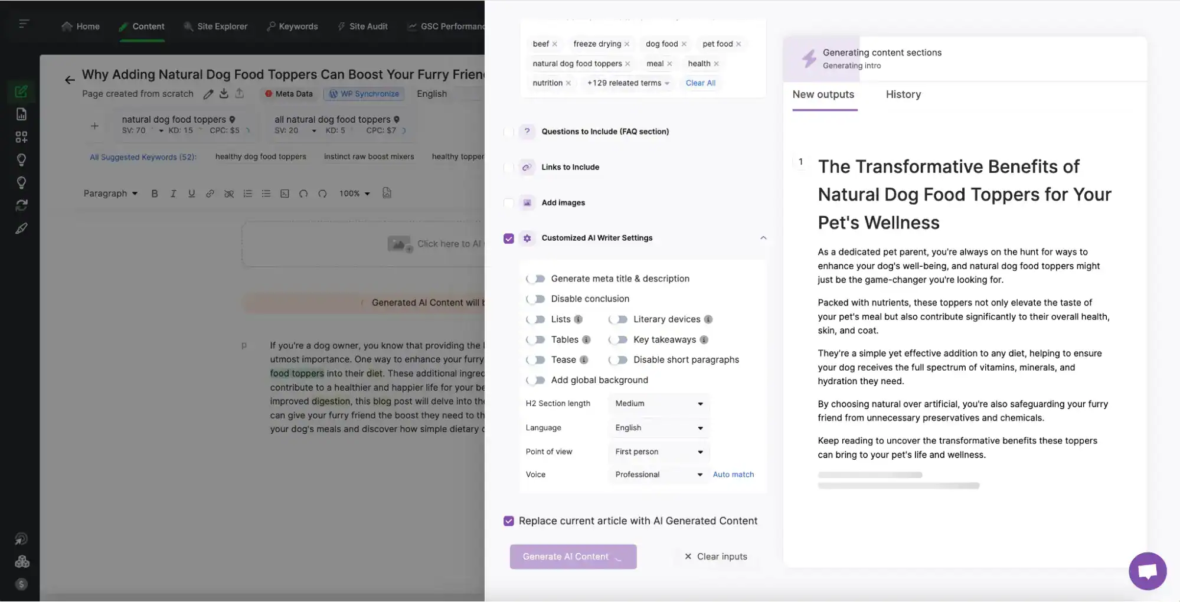Screen dimensions: 1180x602
Task: Click the Clear All link for terms
Action: tap(700, 83)
